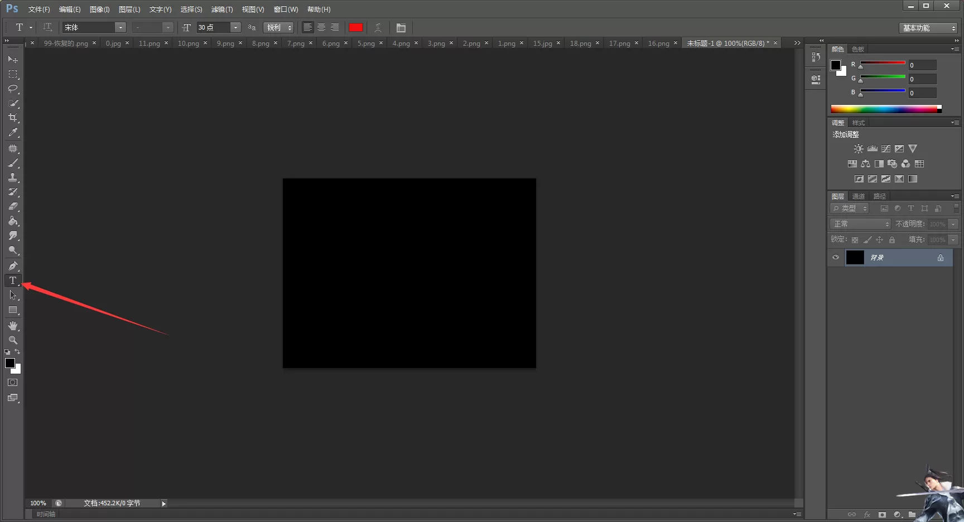This screenshot has width=964, height=522.
Task: Select the Crop tool
Action: [13, 118]
